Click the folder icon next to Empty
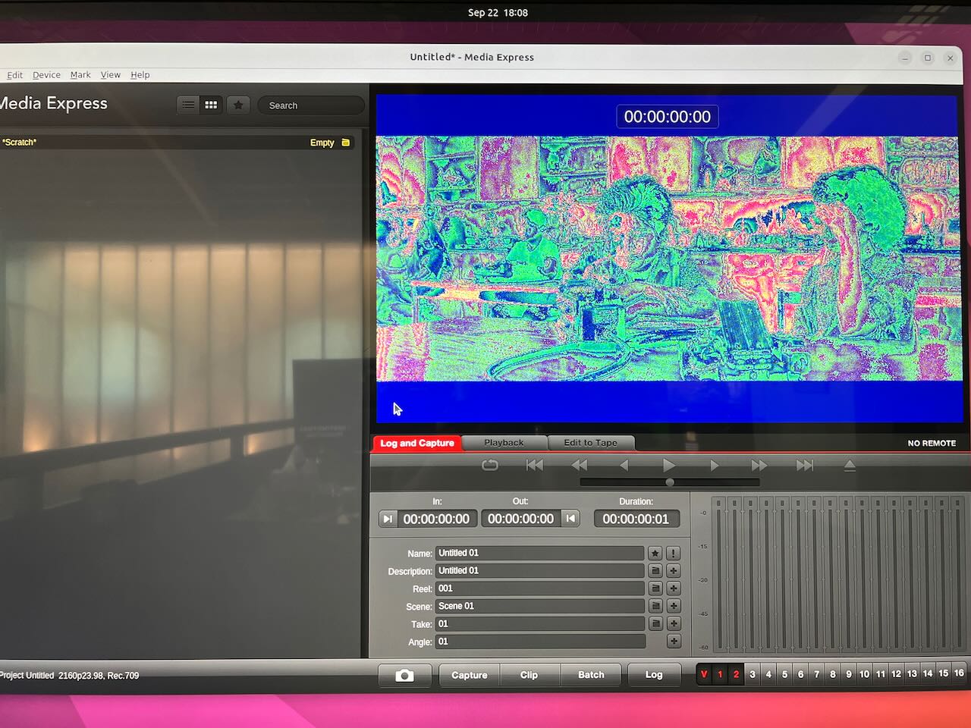Screen dimensions: 971x728 point(346,143)
